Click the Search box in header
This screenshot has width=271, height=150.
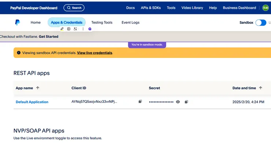tap(74, 8)
